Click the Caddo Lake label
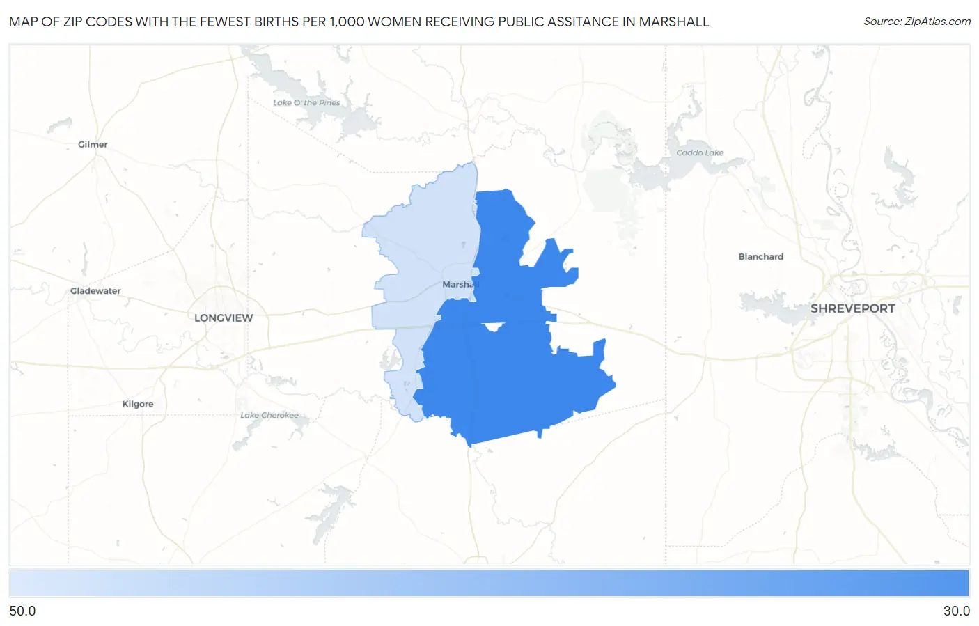 click(x=700, y=152)
